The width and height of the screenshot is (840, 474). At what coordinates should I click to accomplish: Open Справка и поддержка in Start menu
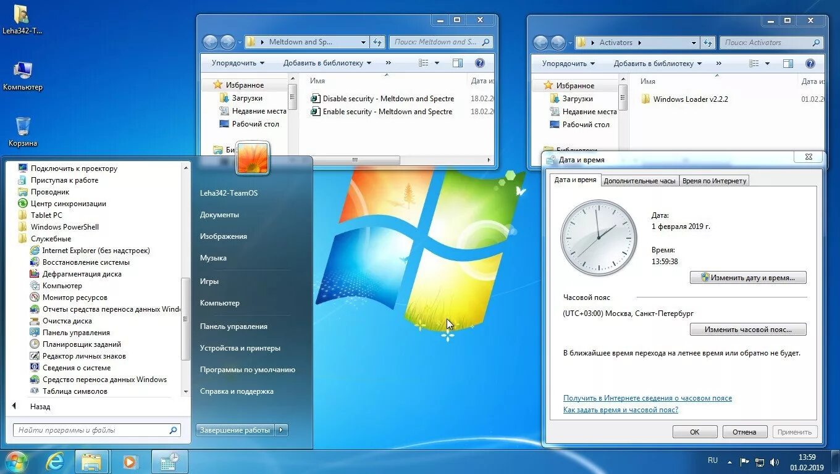click(x=237, y=391)
